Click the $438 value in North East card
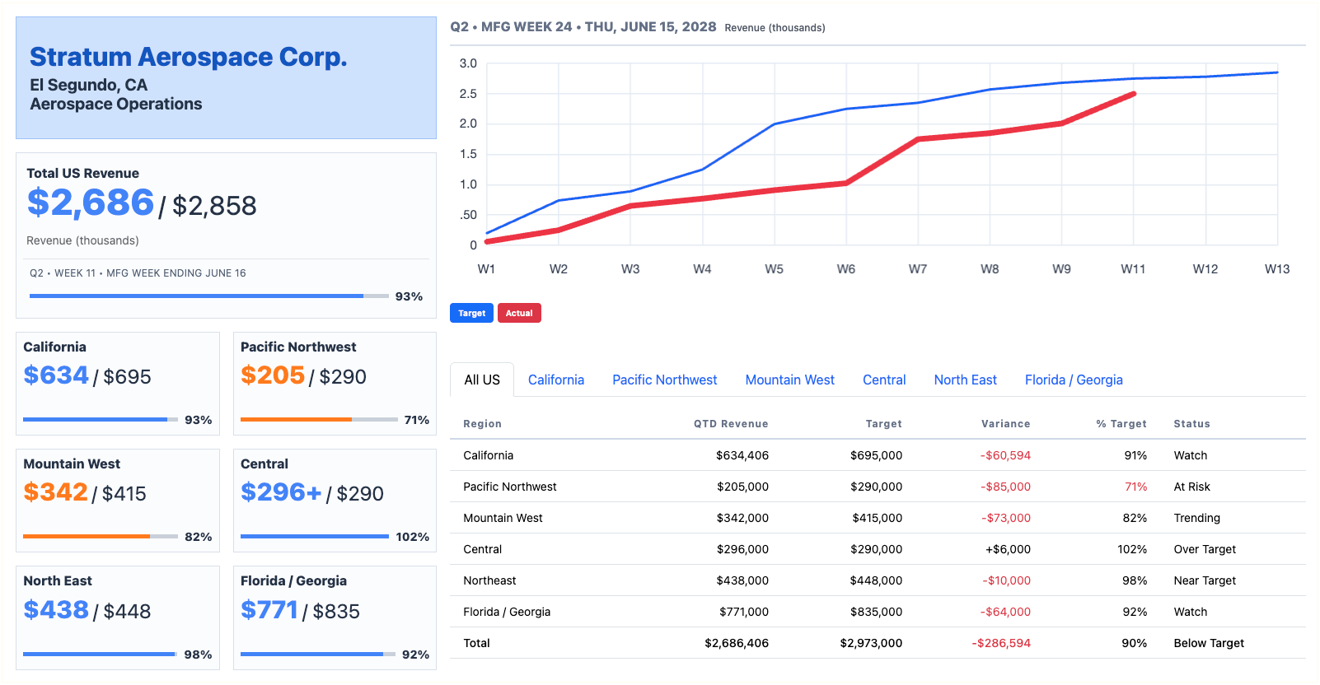This screenshot has height=685, width=1320. 56,610
